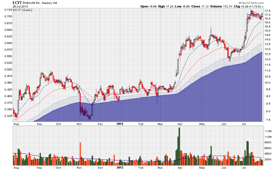Click the May label under the volume panel
The image size is (276, 170).
tap(202, 168)
